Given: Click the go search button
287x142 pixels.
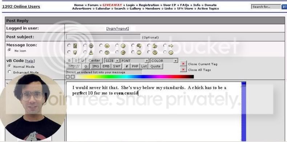Looking at the screenshot, I should [x=284, y=7].
